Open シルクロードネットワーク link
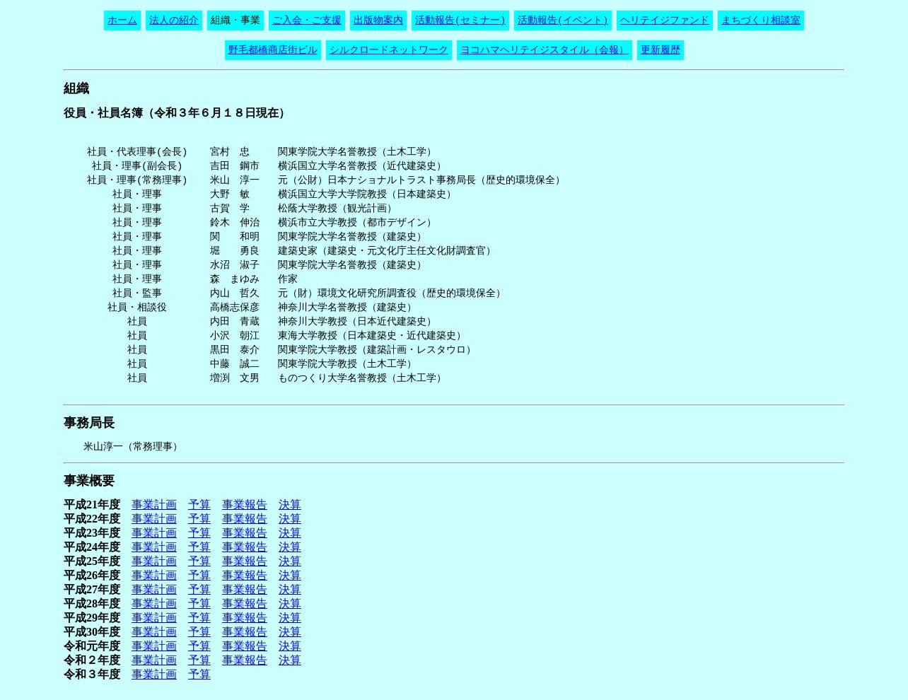The height and width of the screenshot is (700, 908). click(389, 50)
